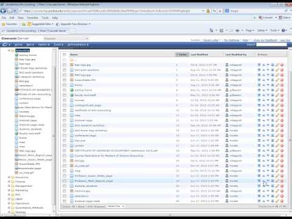Screen dimensions: 292x219
Task: Click image file icon of Diploma.jpg row
Action: tap(72, 191)
